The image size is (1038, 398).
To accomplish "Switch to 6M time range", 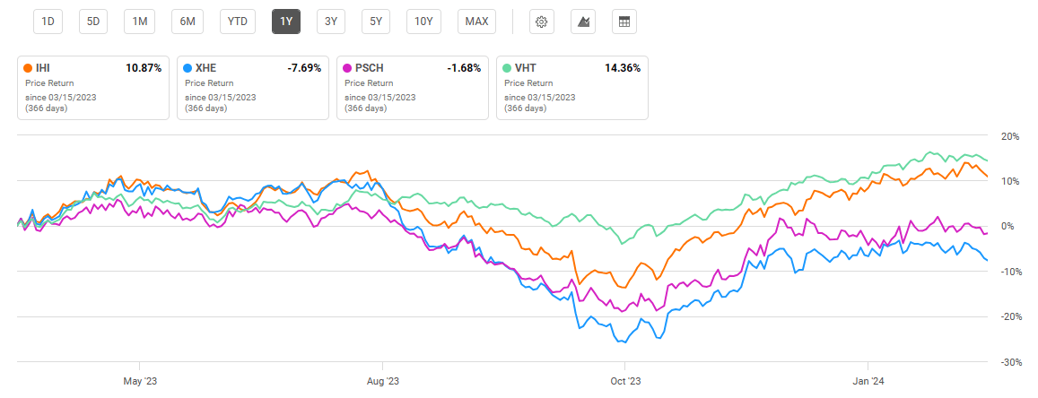I will [x=187, y=22].
